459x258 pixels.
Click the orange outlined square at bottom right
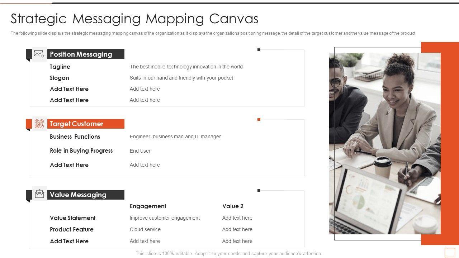[x=449, y=252]
